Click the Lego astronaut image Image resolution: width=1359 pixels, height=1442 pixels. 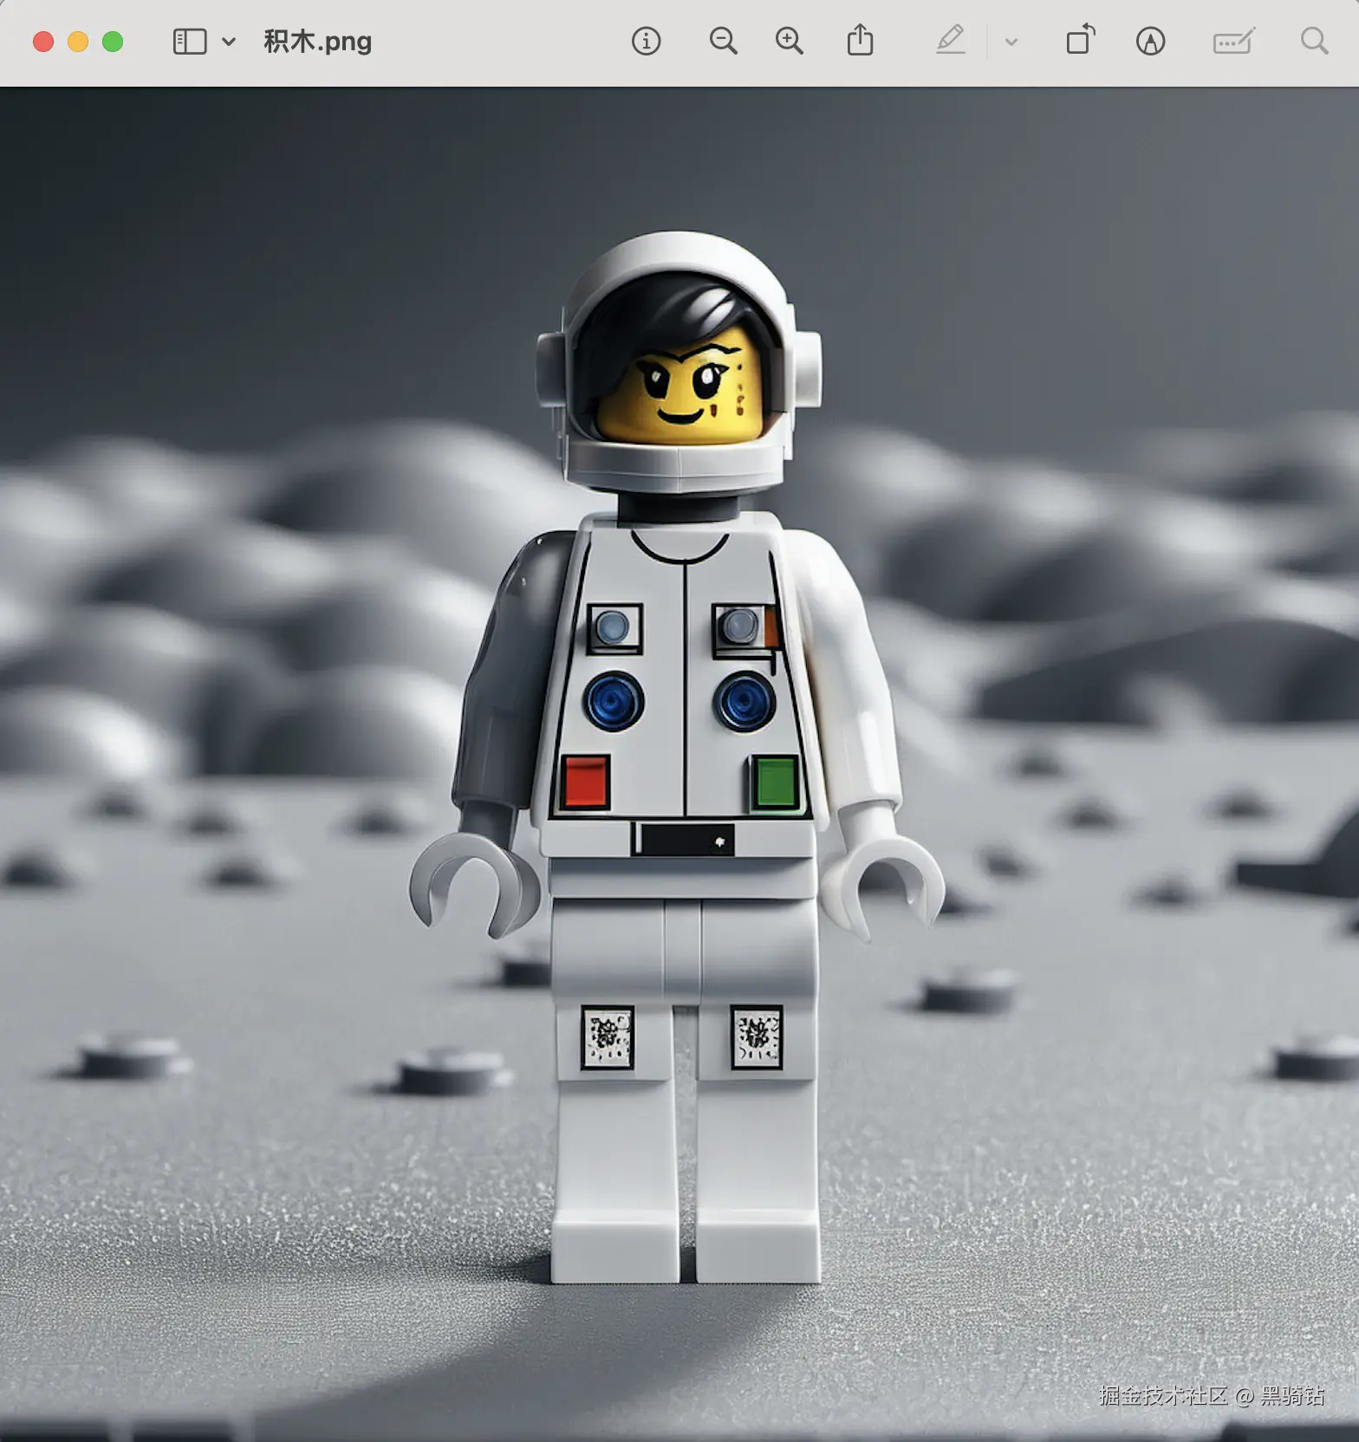[679, 763]
